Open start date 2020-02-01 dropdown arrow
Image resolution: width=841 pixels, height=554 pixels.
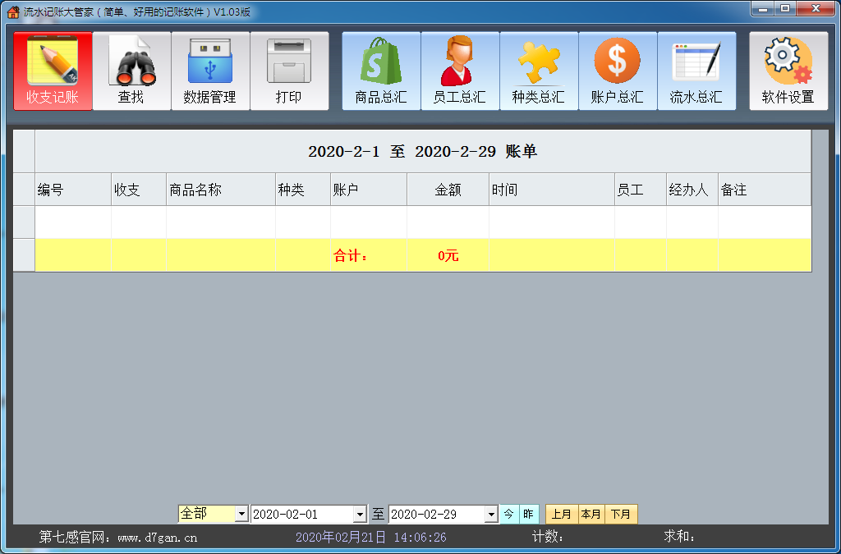click(360, 515)
